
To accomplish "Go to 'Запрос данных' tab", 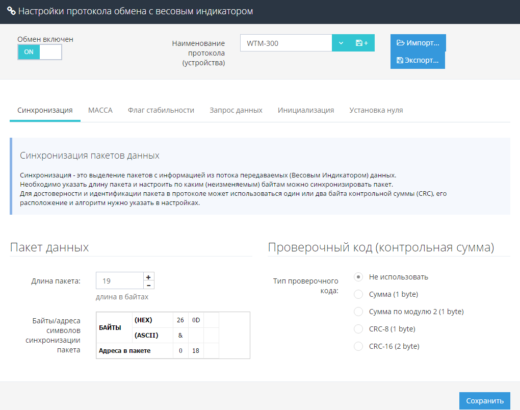I will 236,110.
